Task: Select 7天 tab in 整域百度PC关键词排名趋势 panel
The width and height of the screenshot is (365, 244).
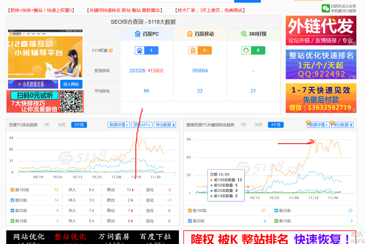Action: pos(243,125)
